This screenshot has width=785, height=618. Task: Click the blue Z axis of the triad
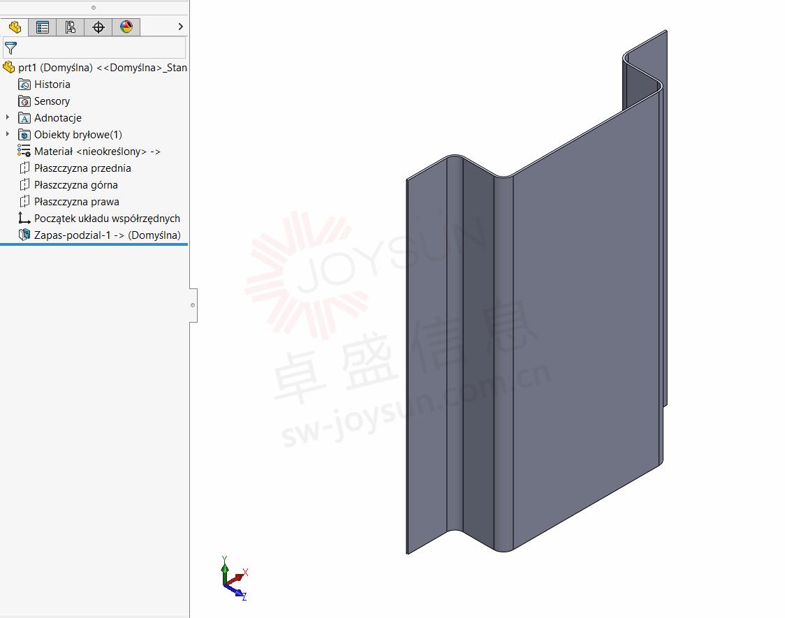236,592
